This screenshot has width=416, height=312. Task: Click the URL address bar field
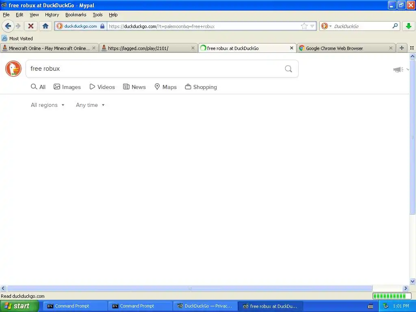pyautogui.click(x=204, y=26)
